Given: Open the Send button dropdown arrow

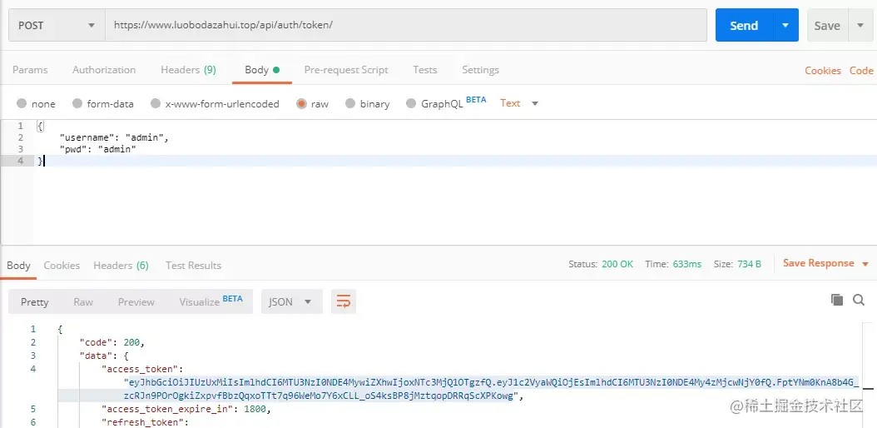Looking at the screenshot, I should [785, 25].
